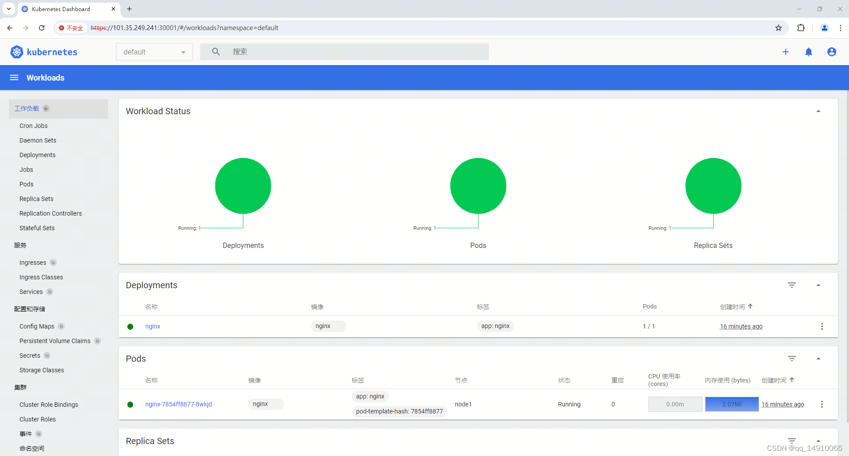Open Storage Classes in sidebar
Viewport: 849px width, 456px height.
[x=42, y=370]
